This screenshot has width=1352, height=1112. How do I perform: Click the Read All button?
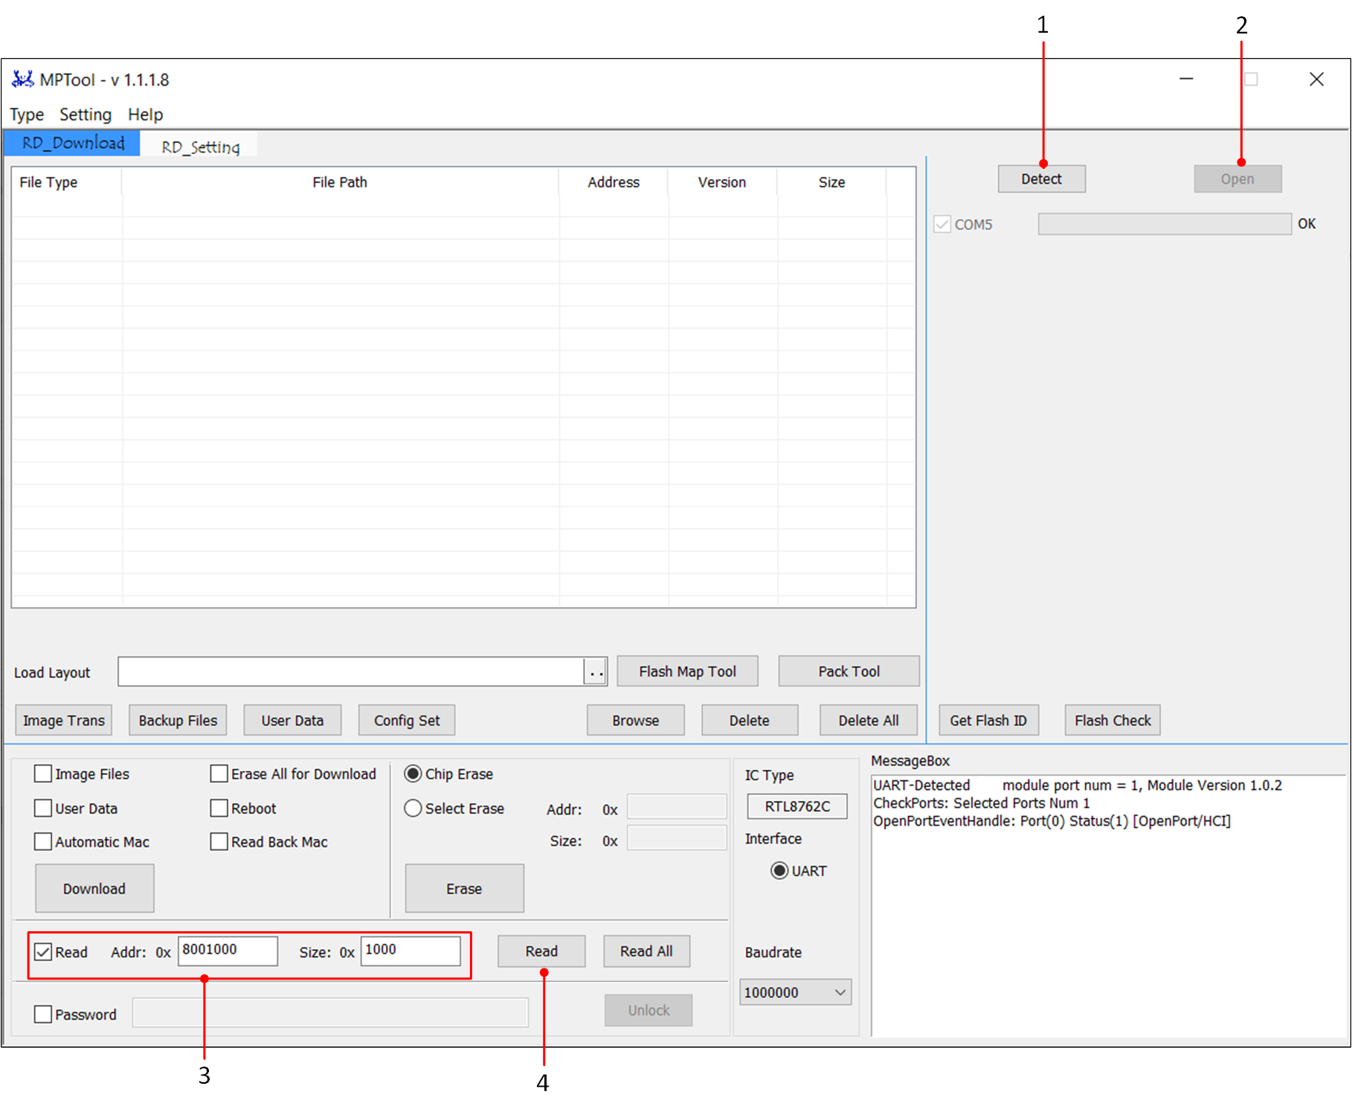coord(646,951)
